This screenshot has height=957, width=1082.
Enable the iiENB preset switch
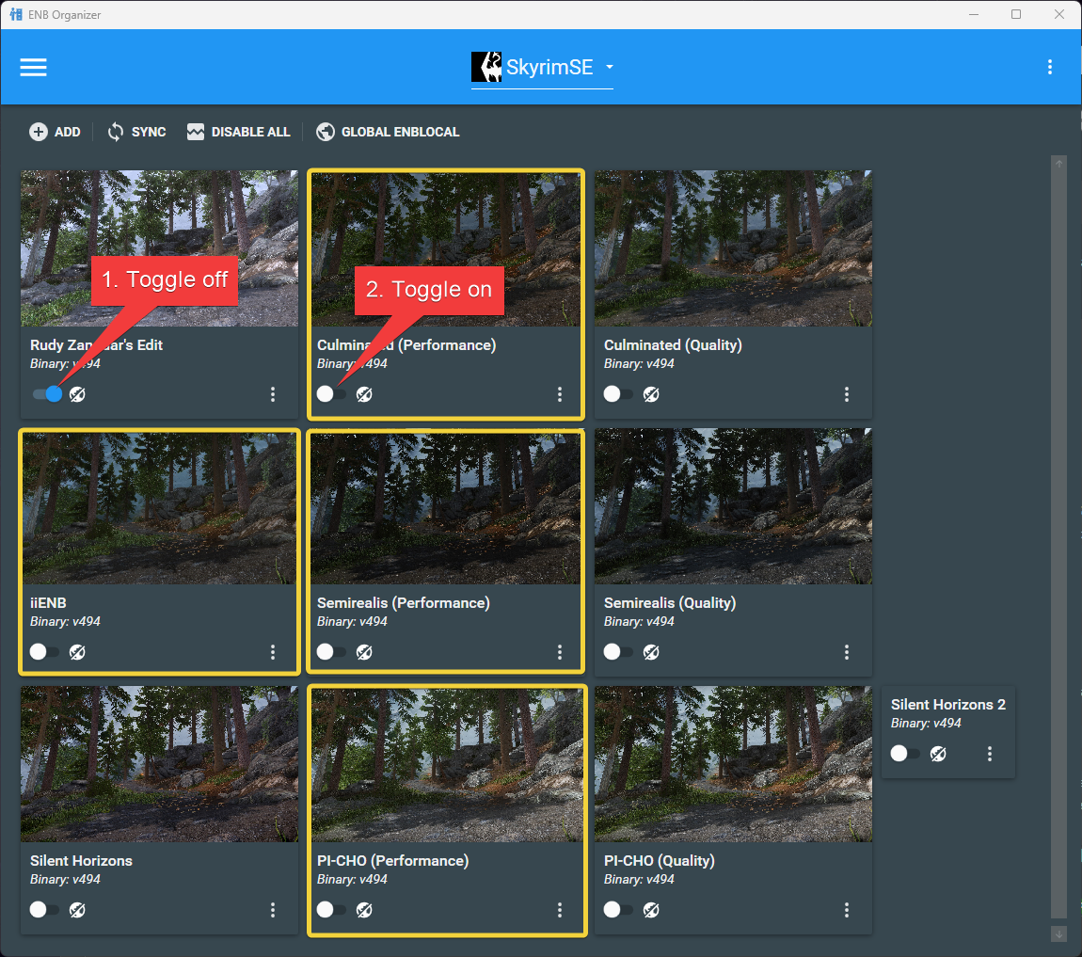tap(45, 652)
